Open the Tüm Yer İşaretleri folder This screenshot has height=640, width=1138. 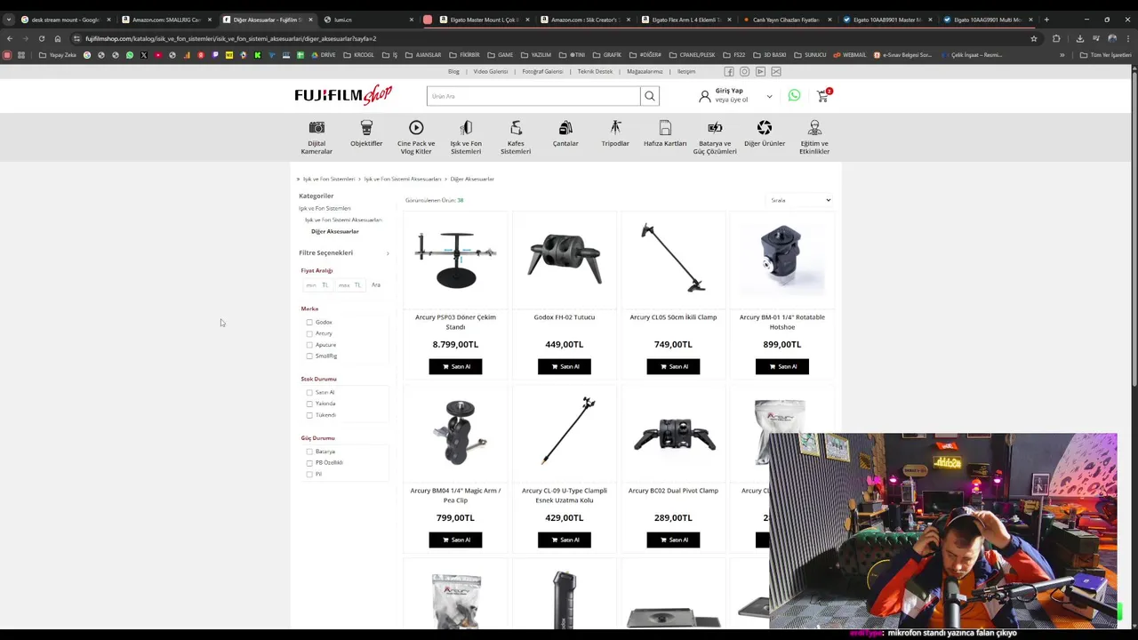click(1105, 55)
